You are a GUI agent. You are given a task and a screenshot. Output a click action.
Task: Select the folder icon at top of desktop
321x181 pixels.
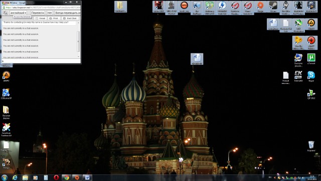120,7
